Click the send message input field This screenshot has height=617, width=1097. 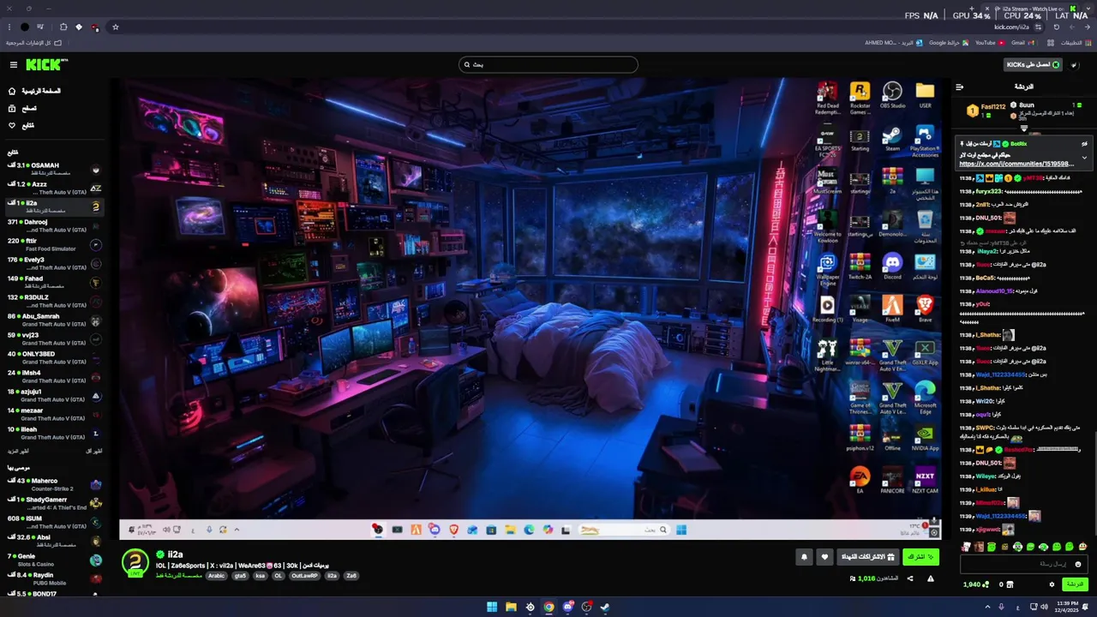click(x=1023, y=564)
